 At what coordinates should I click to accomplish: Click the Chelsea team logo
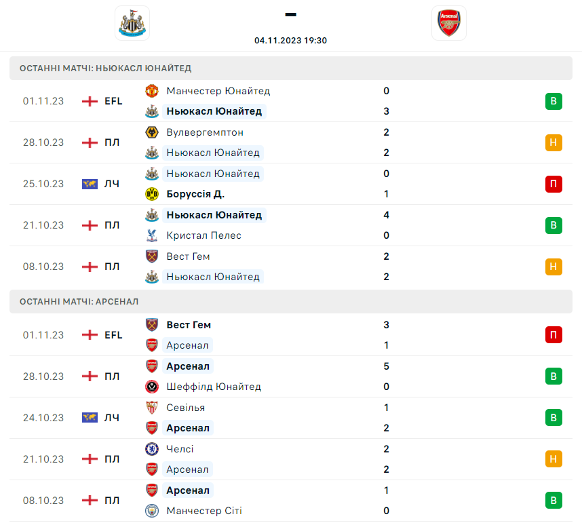pyautogui.click(x=152, y=449)
